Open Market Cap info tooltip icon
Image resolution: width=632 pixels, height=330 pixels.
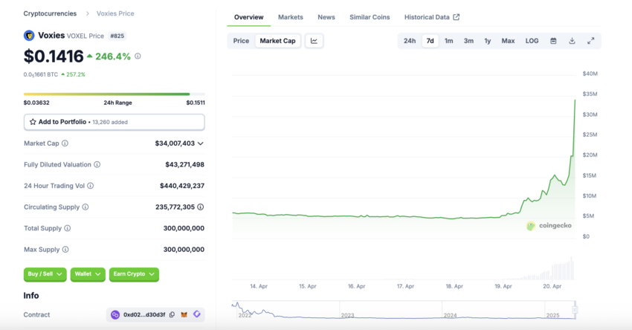coord(65,143)
